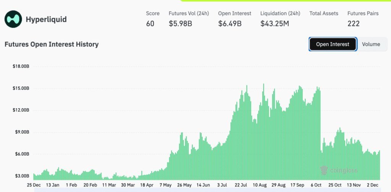The height and width of the screenshot is (192, 391).
Task: Click the 29 Aug x-axis date
Action: (278, 185)
